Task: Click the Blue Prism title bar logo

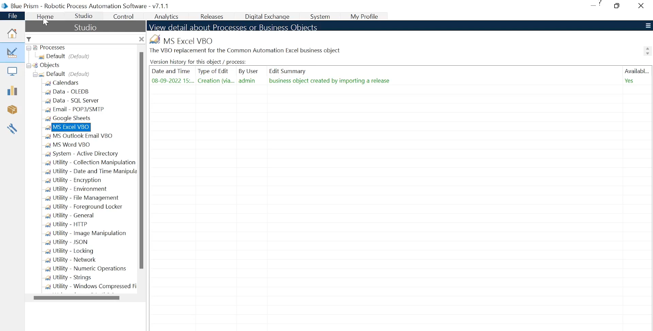Action: [5, 6]
